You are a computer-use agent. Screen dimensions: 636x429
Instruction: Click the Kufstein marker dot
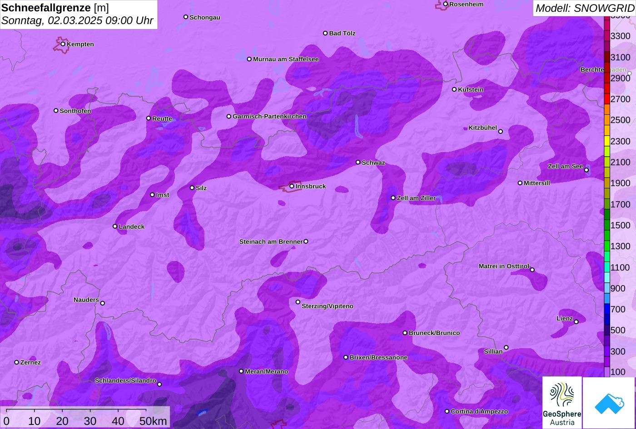pos(454,89)
